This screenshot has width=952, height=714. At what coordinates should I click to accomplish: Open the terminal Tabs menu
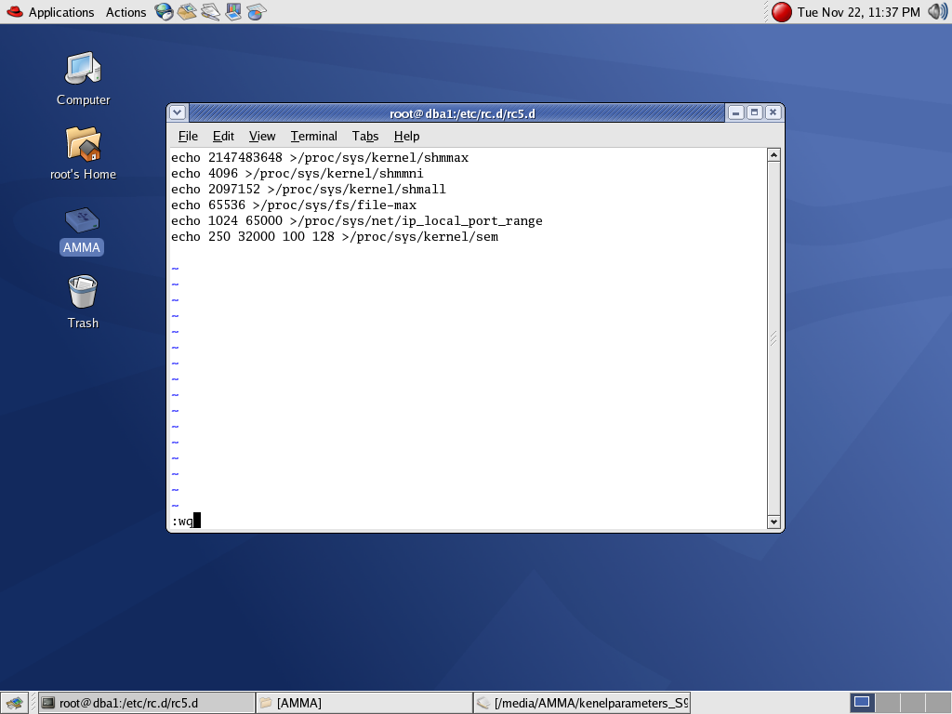click(364, 136)
